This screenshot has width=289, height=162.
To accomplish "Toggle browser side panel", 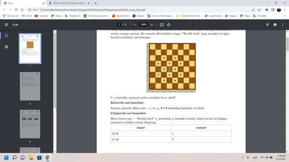I will pos(273,10).
